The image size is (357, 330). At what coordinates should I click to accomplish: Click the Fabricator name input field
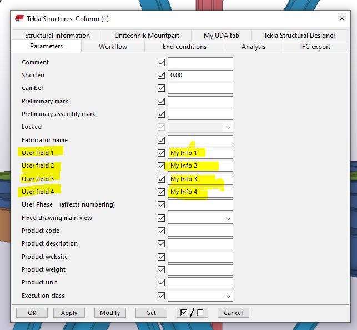200,141
